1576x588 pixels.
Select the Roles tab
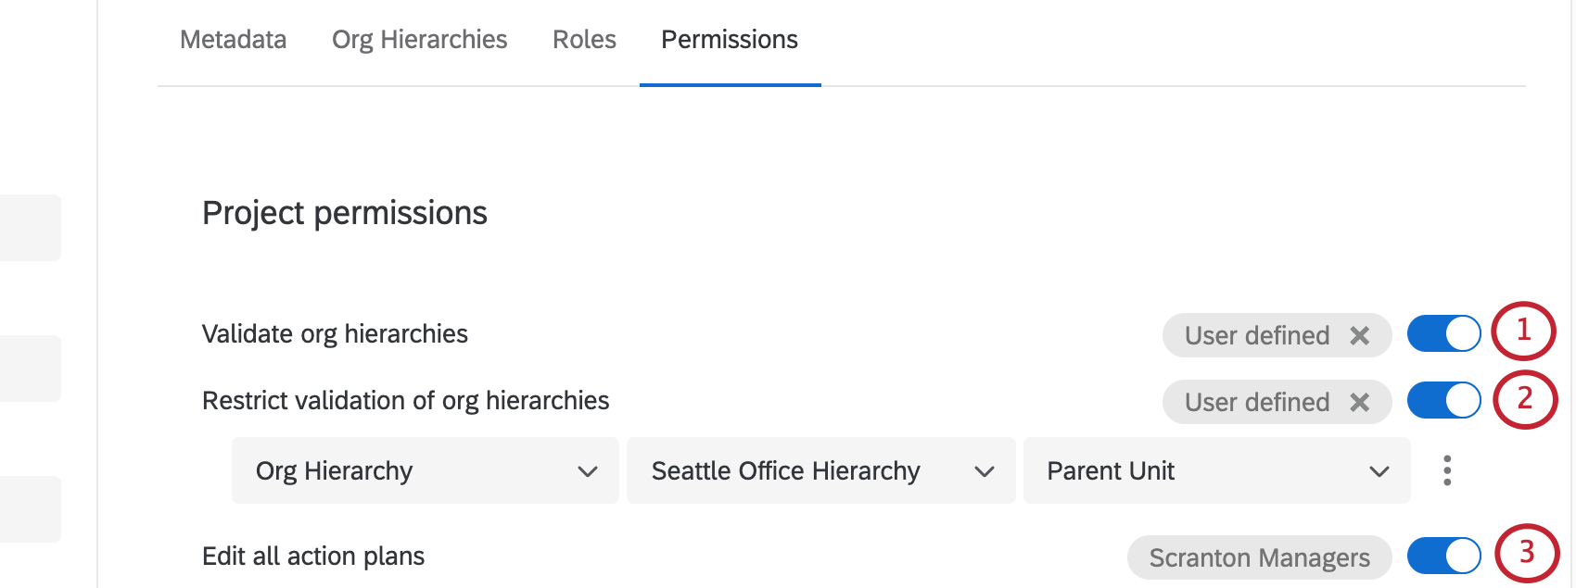584,39
